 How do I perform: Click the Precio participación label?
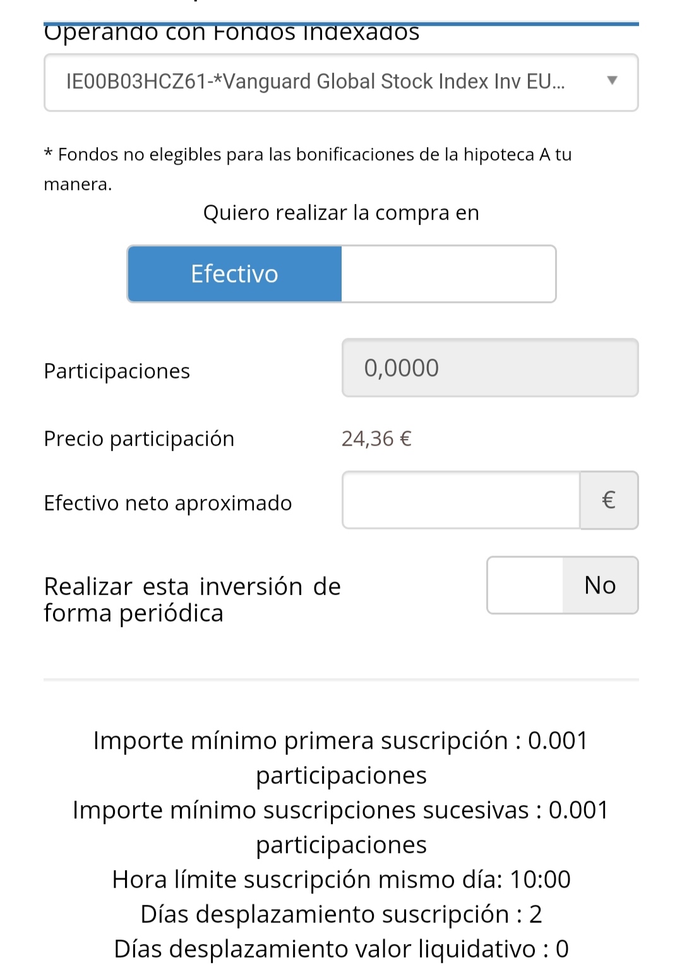tap(139, 439)
